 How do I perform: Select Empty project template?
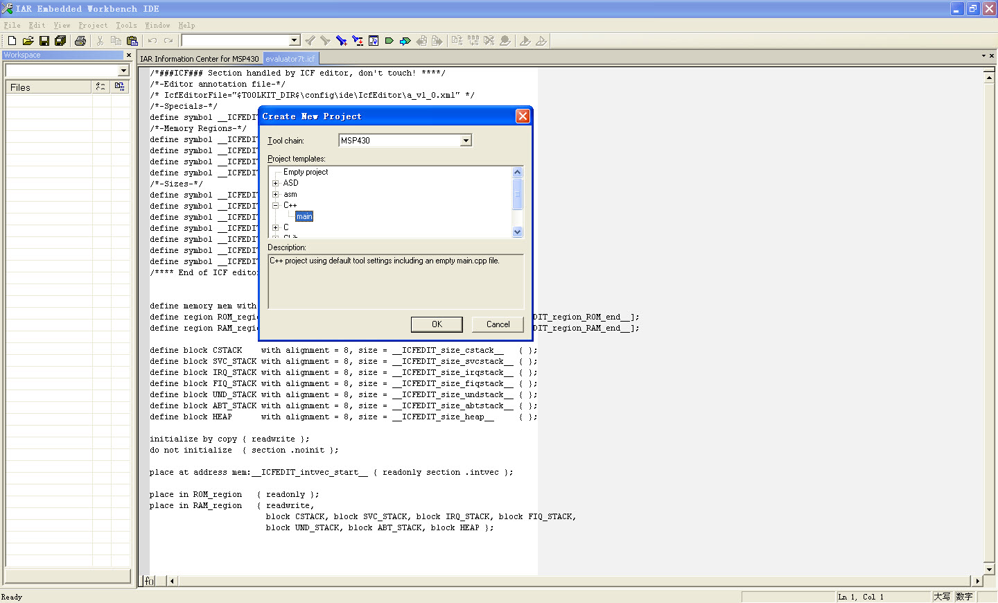[x=306, y=172]
